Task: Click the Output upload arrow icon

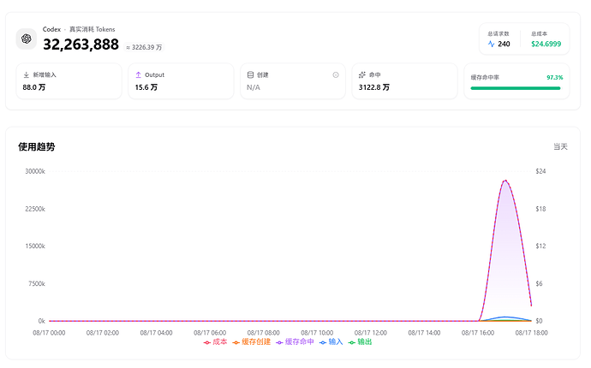Action: [138, 75]
